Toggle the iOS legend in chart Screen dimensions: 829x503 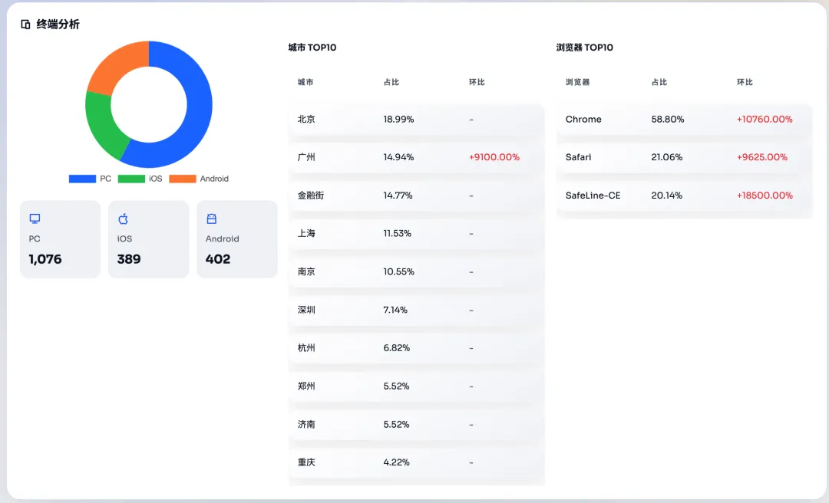pyautogui.click(x=140, y=179)
